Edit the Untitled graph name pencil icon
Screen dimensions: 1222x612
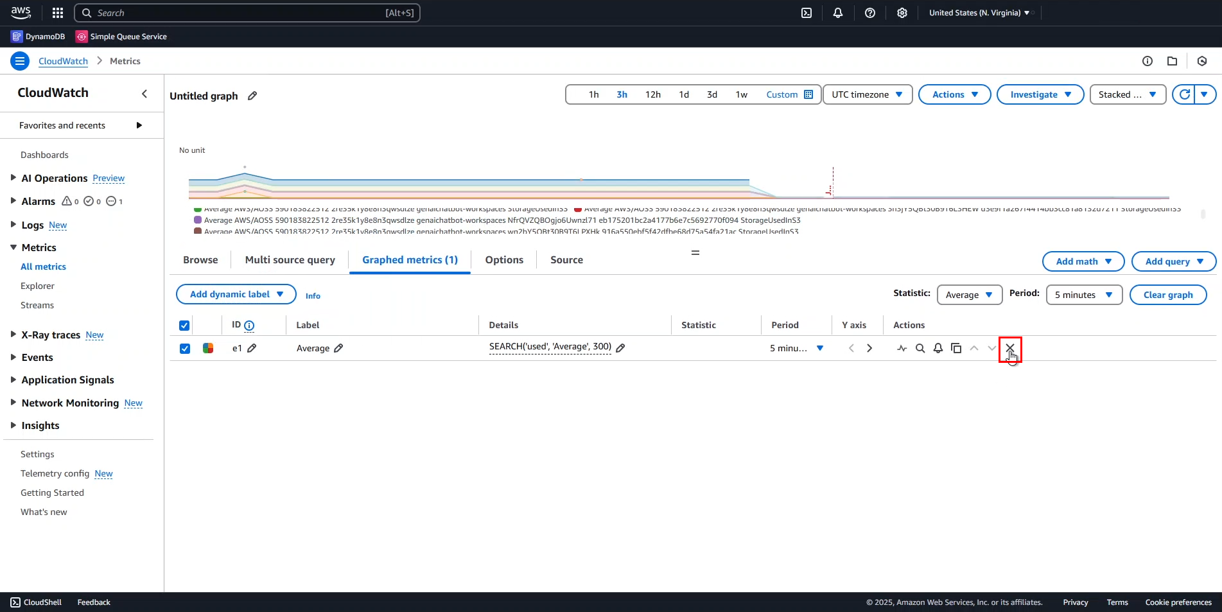252,96
